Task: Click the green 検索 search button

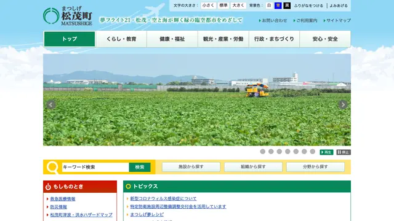Action: [140, 167]
